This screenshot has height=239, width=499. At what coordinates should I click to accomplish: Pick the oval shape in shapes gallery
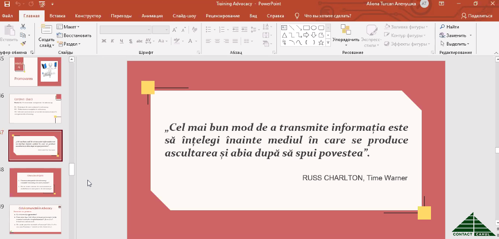pos(314,27)
